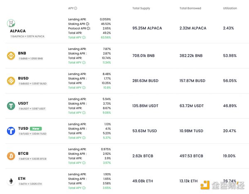The width and height of the screenshot is (249, 194).
Task: Click info icon beside USDT Total APY
Action: 84,112
